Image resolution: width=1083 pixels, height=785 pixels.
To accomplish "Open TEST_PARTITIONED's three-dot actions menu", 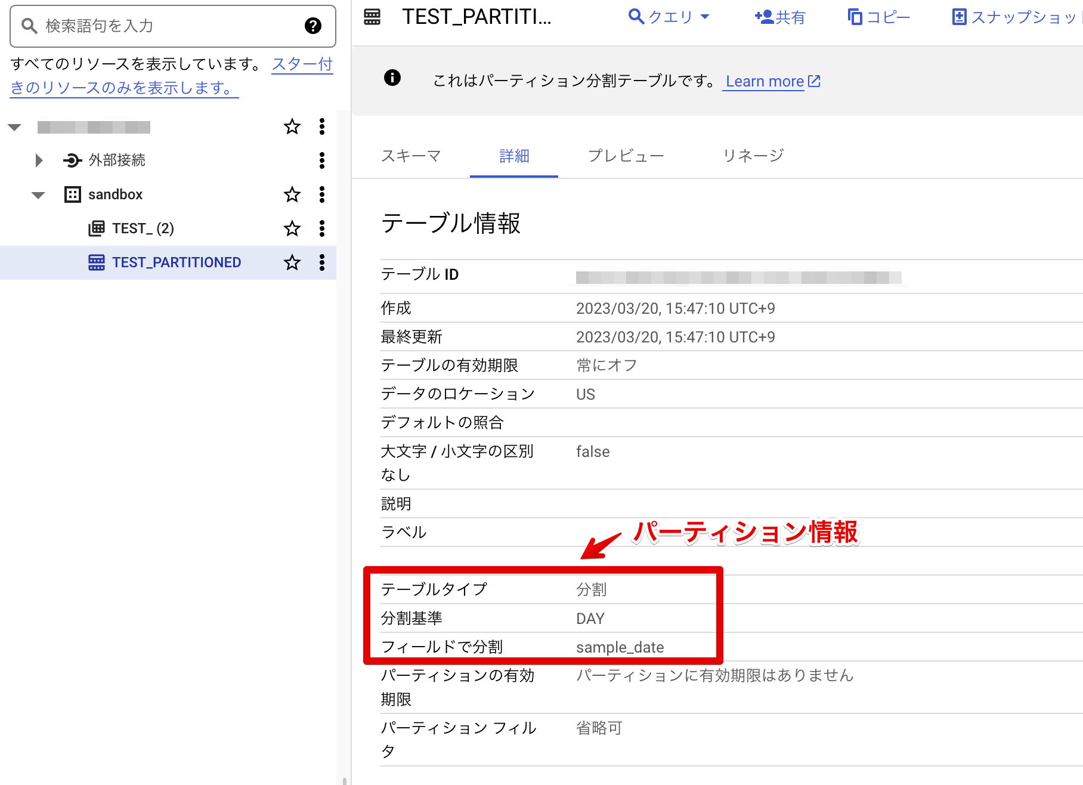I will point(321,262).
